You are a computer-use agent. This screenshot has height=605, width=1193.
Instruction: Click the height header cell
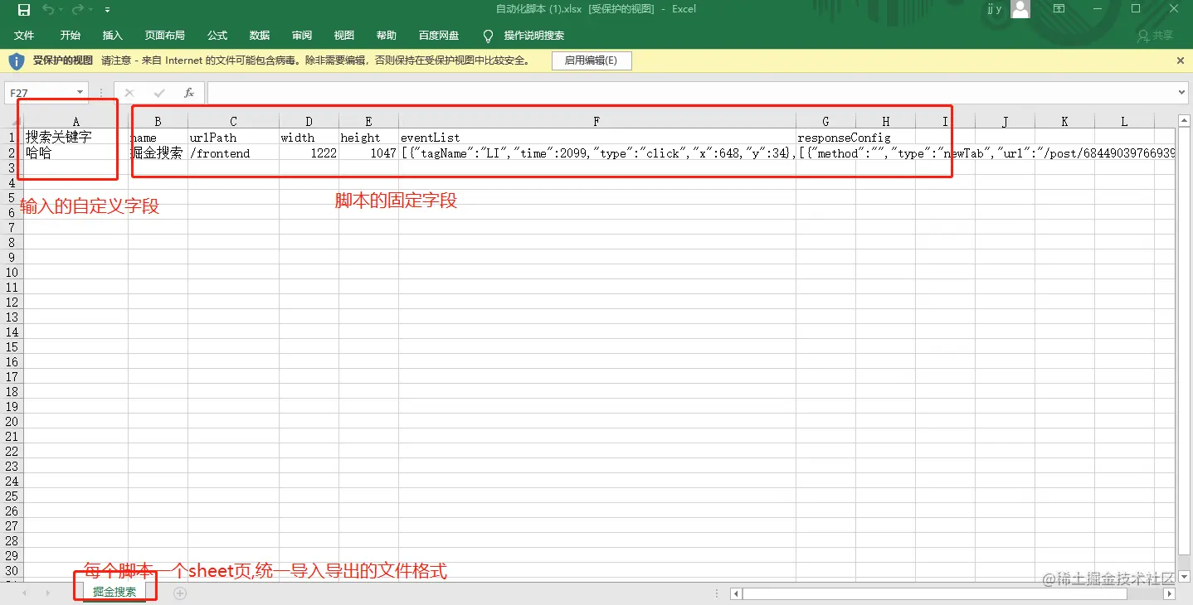pos(368,138)
